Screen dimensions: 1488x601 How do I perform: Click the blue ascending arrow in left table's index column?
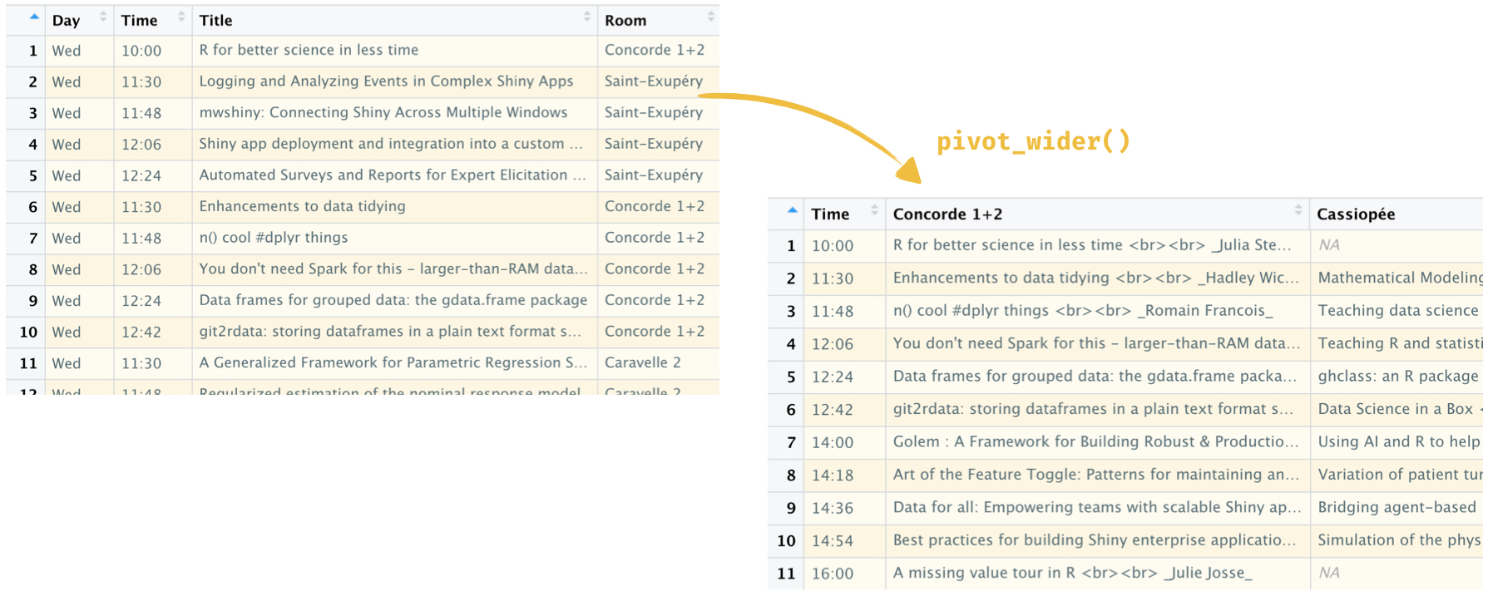[33, 17]
